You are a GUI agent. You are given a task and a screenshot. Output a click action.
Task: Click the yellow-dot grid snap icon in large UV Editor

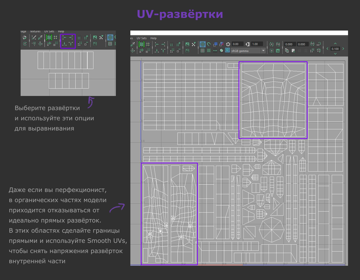tap(148, 44)
